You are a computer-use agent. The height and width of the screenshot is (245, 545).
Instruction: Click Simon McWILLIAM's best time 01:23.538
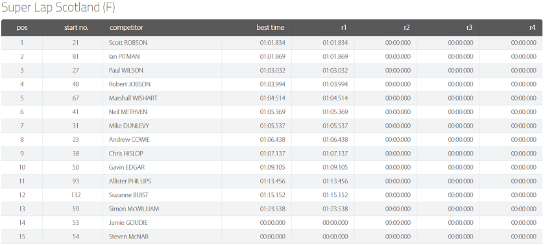pos(272,209)
